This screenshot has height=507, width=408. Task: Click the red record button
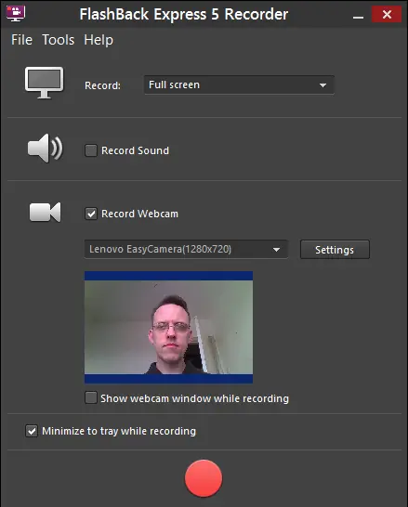pyautogui.click(x=204, y=478)
